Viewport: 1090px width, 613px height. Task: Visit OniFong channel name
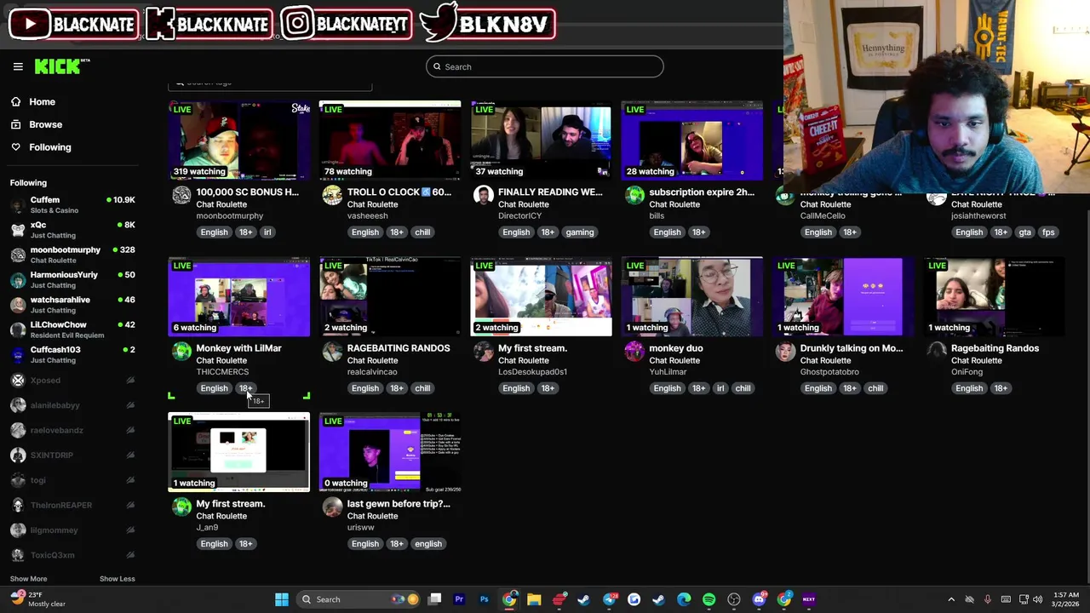point(967,372)
